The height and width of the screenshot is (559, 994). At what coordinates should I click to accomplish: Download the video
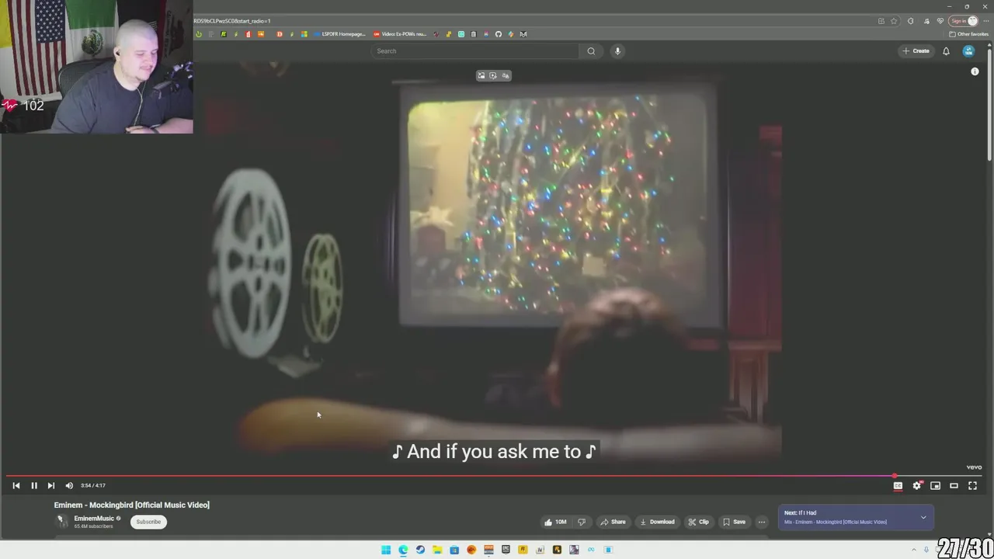click(657, 522)
